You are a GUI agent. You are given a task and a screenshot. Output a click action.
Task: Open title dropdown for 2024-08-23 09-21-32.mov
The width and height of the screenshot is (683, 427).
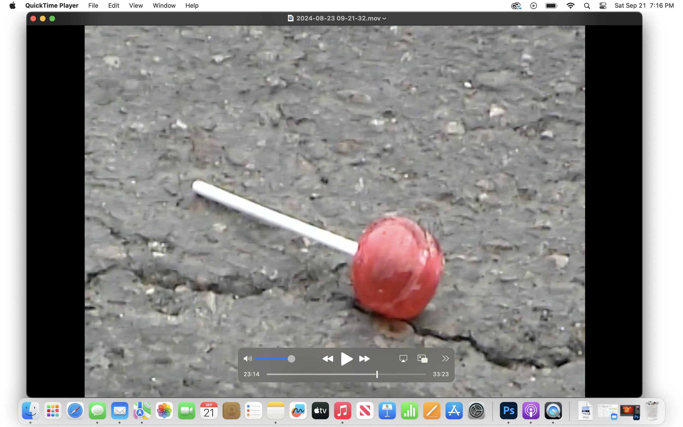384,18
